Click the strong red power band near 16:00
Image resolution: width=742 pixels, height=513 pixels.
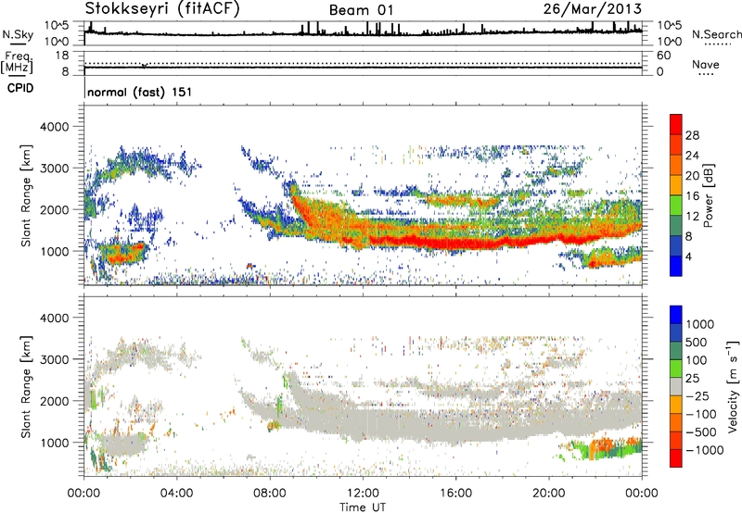coord(455,243)
